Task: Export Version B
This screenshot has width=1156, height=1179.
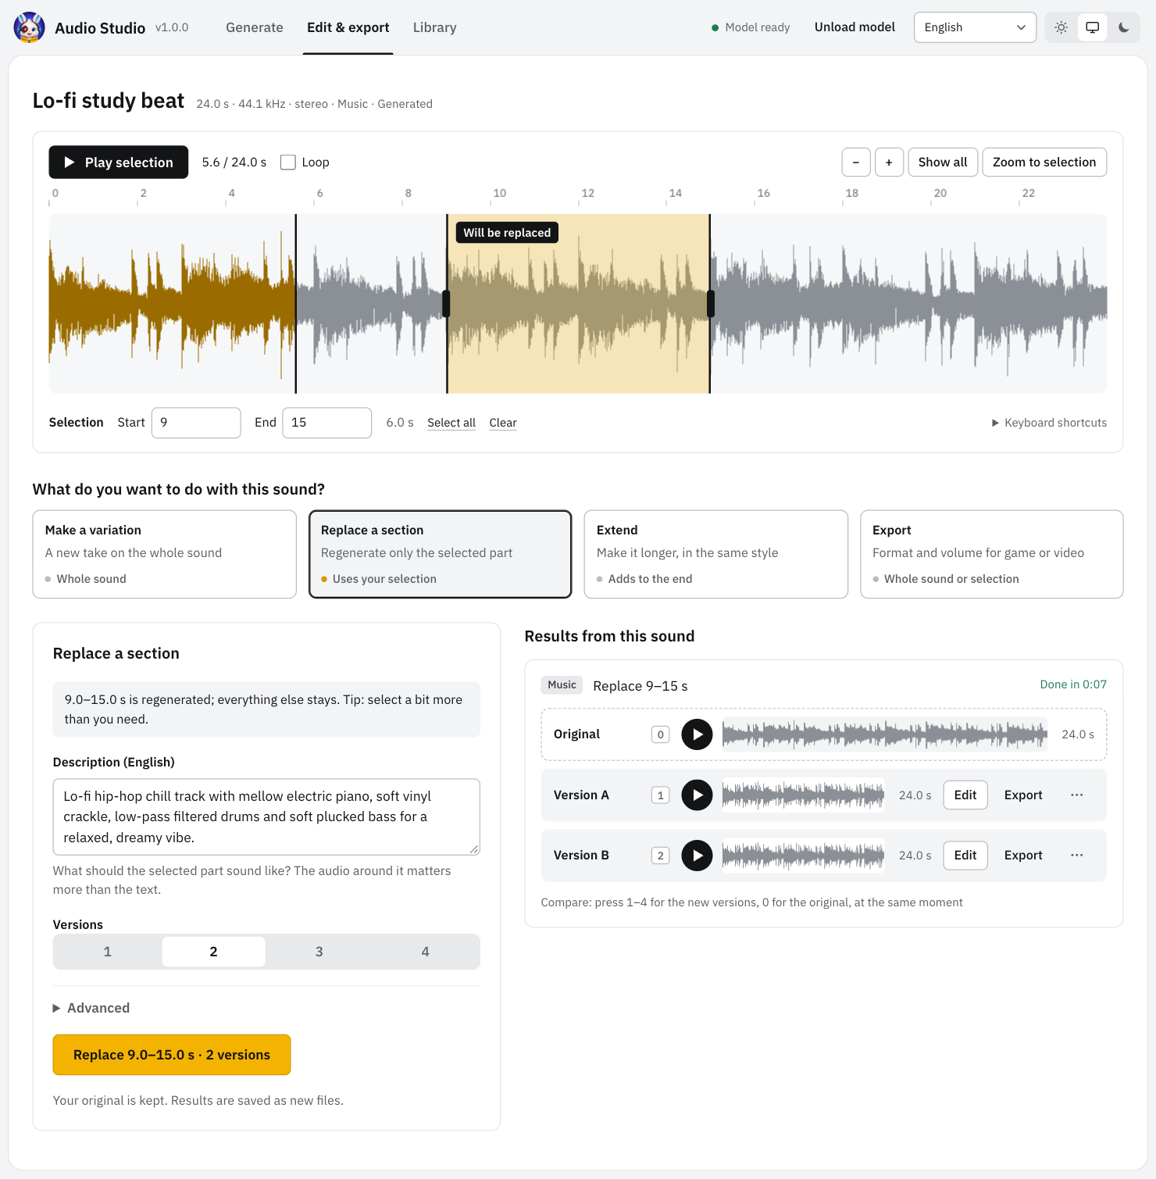Action: click(1023, 856)
